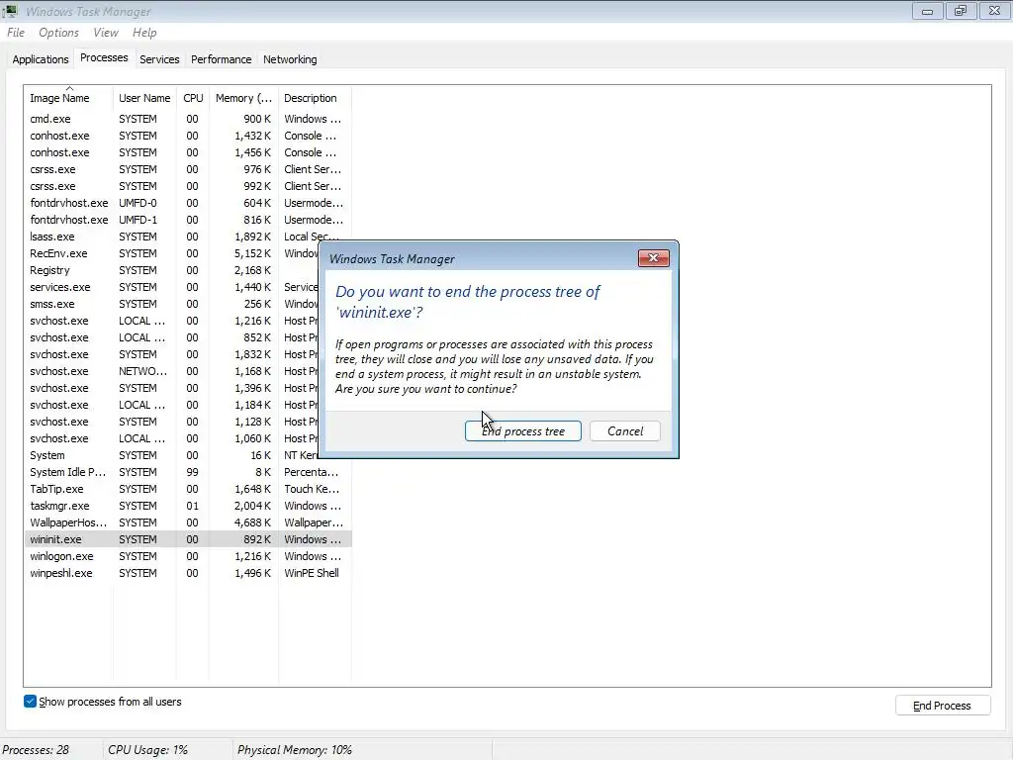This screenshot has height=760, width=1013.
Task: Select svchost.exe run by NETWO... user
Action: tap(171, 371)
